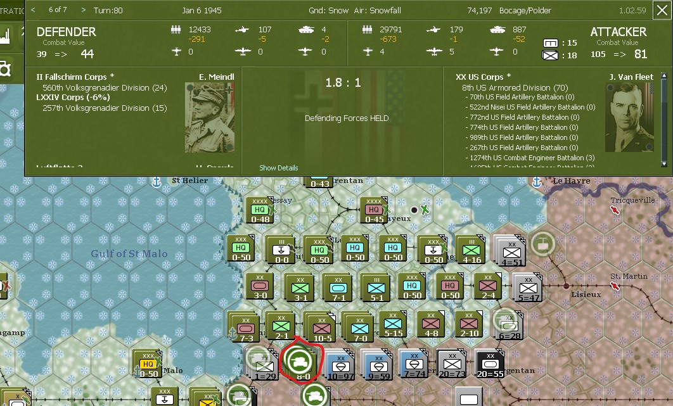Select the red-circled 8-0 armored counter
The height and width of the screenshot is (406, 673).
[x=300, y=362]
